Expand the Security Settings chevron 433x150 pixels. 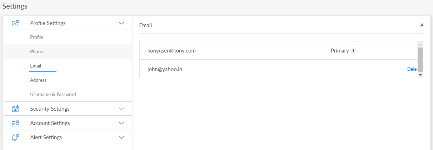pos(121,109)
